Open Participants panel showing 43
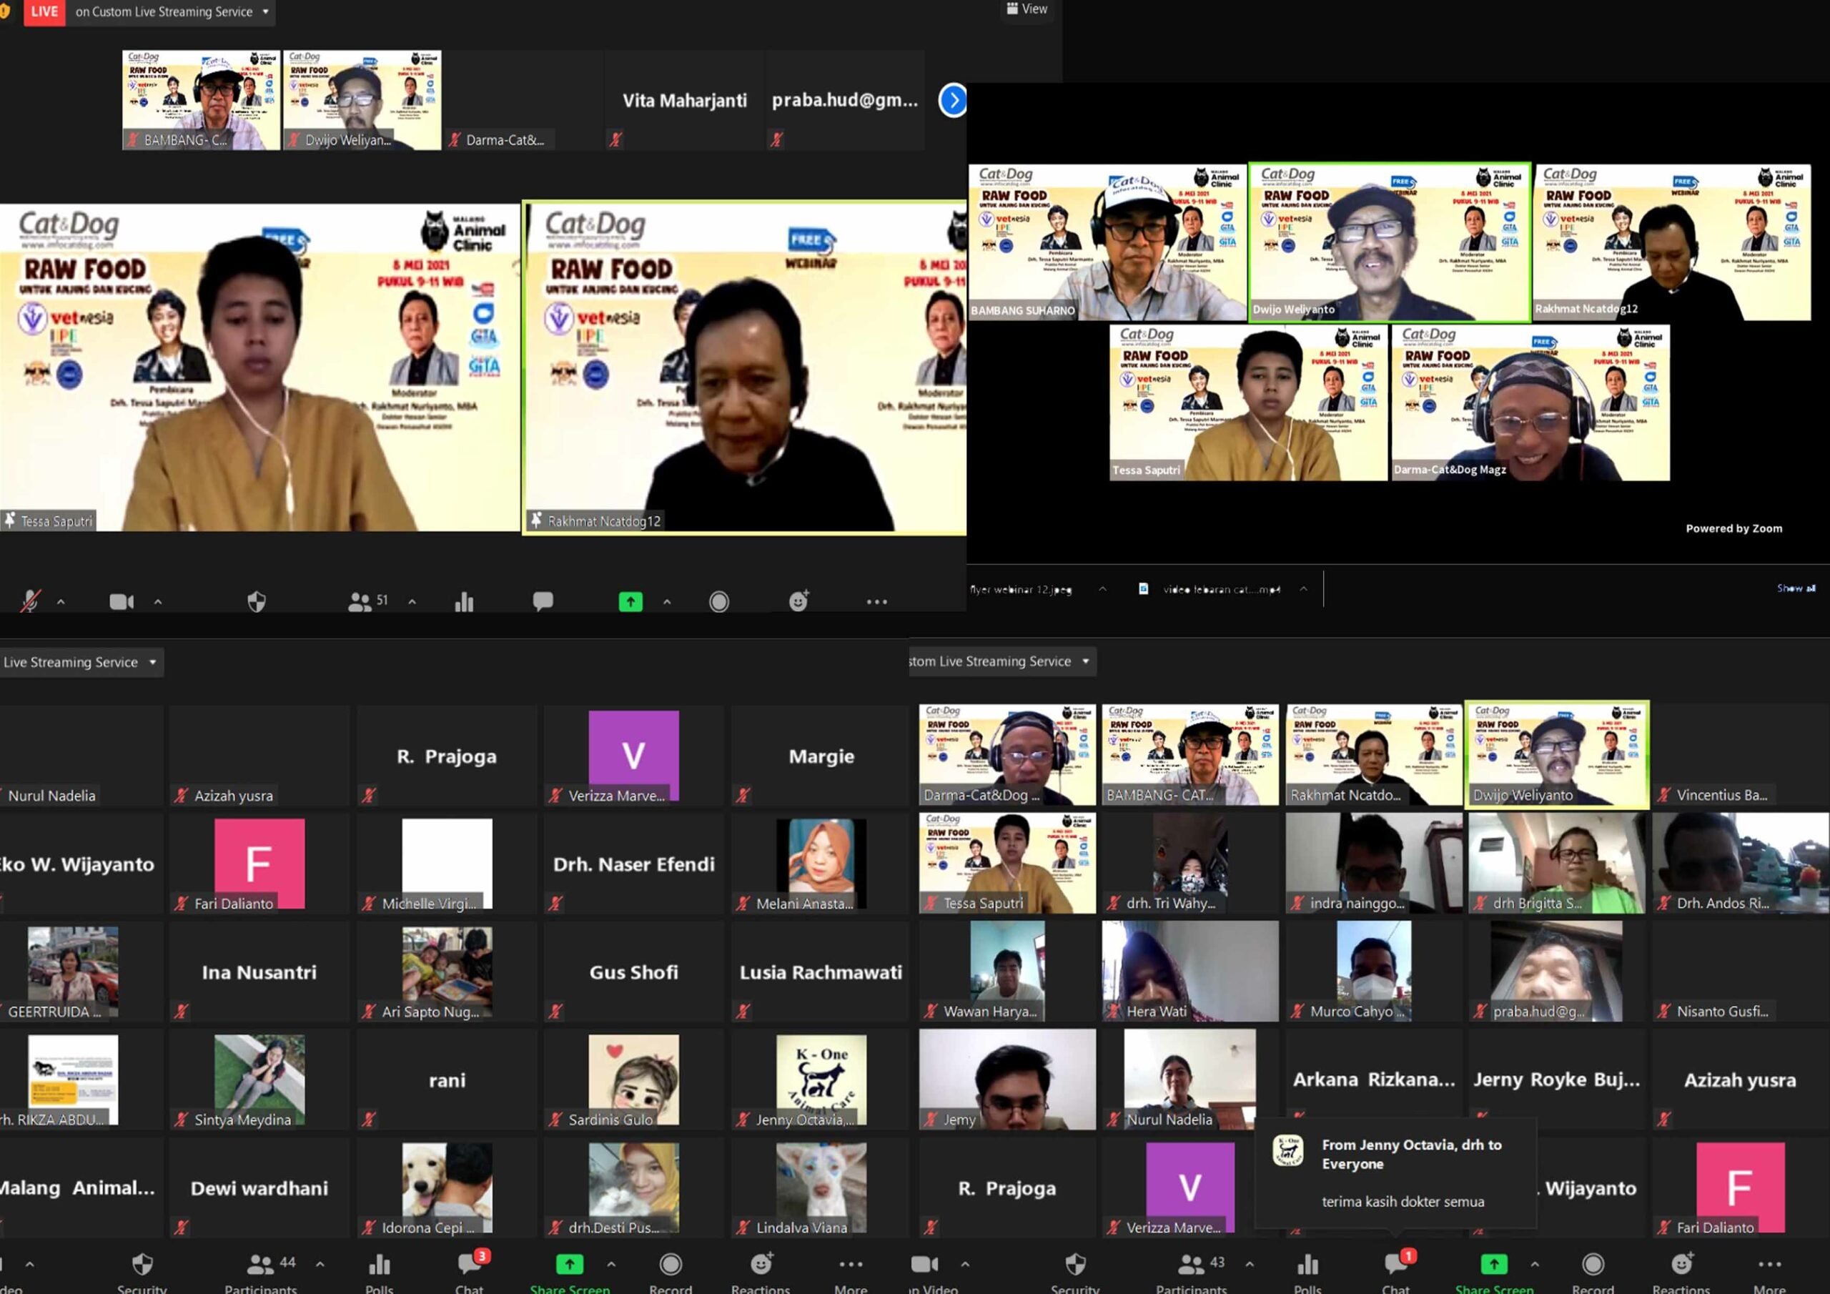This screenshot has height=1294, width=1830. [x=1192, y=1273]
